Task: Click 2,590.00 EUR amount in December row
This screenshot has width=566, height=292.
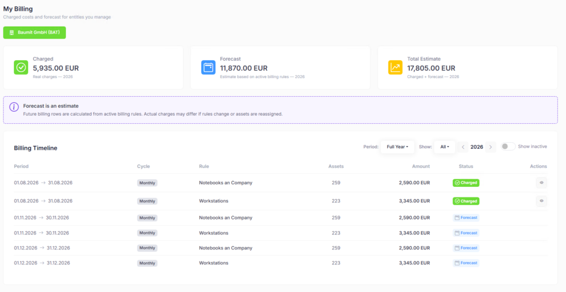Action: pos(415,248)
